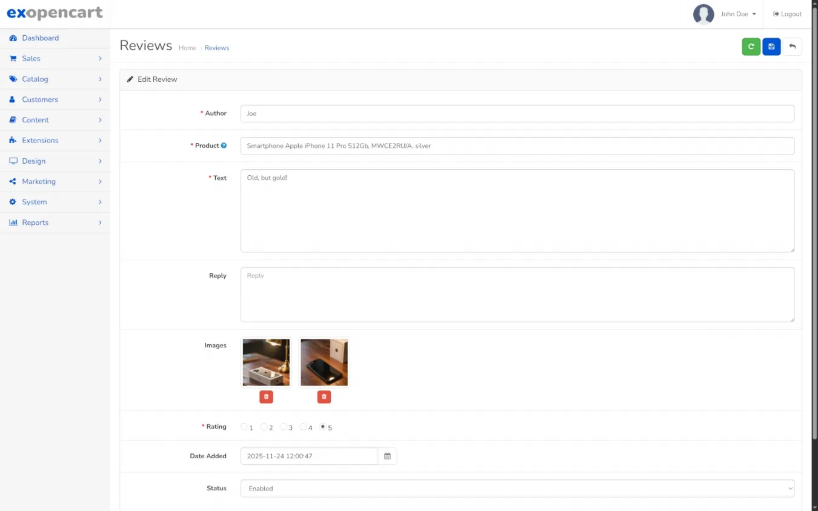Screen dimensions: 818x511
Task: Expand the Marketing sidebar section
Action: coord(55,181)
